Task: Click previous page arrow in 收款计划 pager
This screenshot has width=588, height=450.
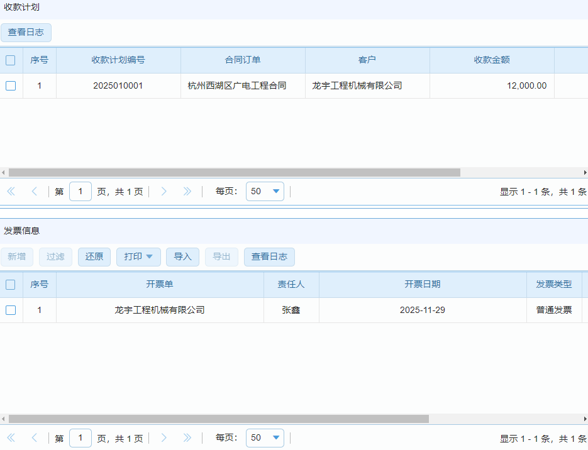Action: coord(35,192)
